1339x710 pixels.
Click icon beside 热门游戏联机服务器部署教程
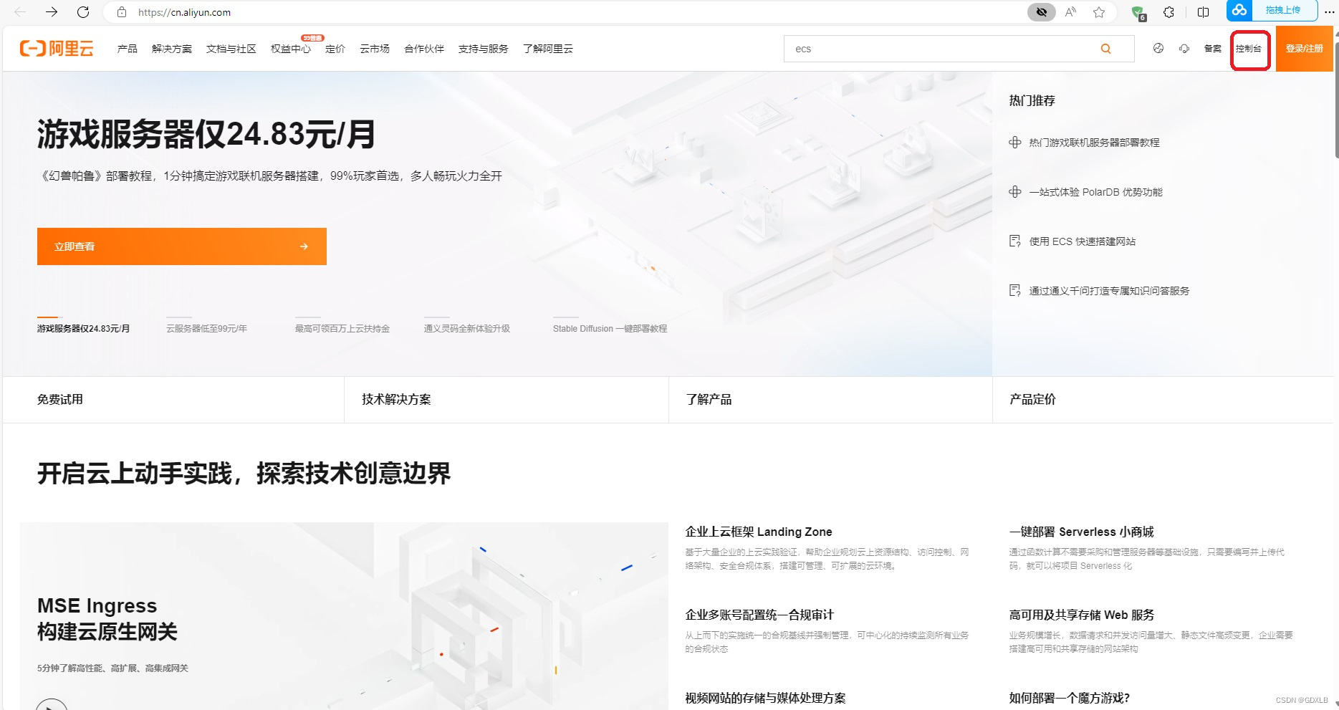coord(1015,143)
